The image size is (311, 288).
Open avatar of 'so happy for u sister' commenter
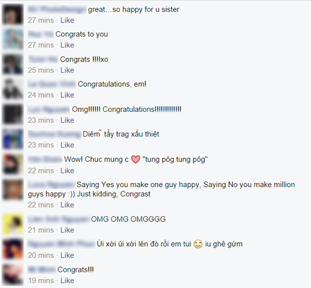[x=12, y=15]
